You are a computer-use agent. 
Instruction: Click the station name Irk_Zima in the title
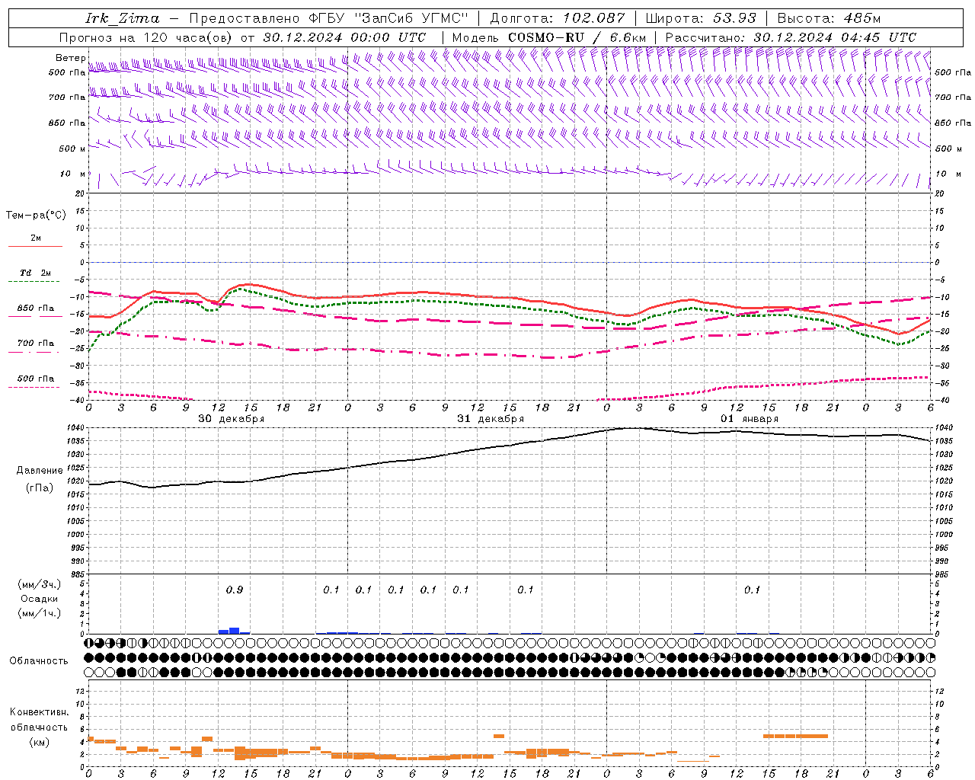coord(123,18)
